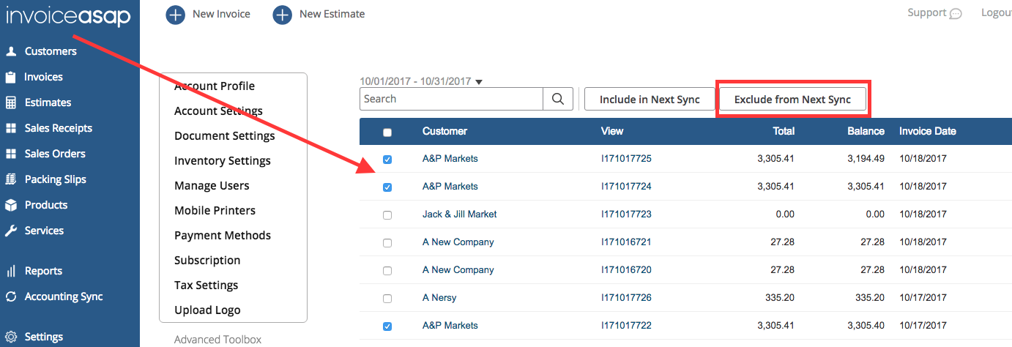Image resolution: width=1012 pixels, height=347 pixels.
Task: Click the Support chat bubble icon
Action: click(956, 14)
